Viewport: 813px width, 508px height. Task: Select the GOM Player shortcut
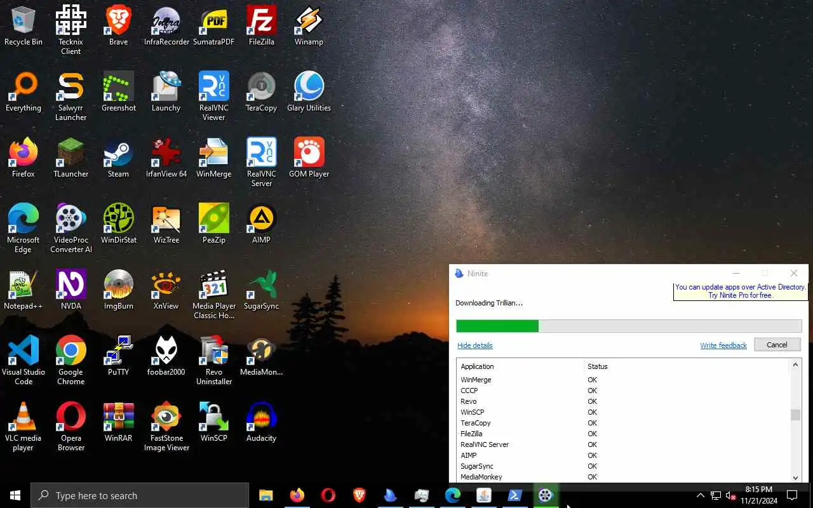(309, 159)
